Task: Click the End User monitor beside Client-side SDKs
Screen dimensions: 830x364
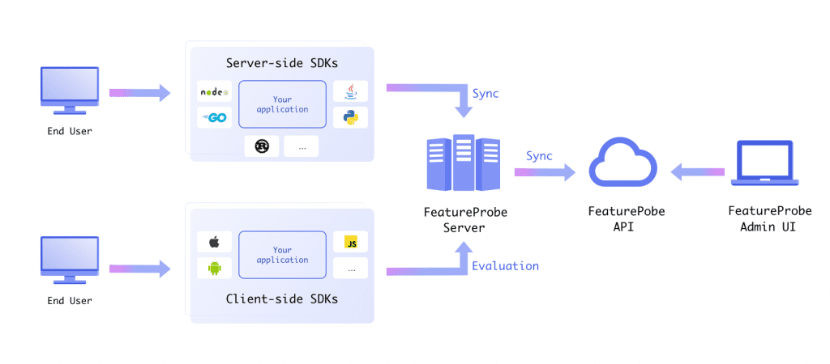Action: coord(70,260)
